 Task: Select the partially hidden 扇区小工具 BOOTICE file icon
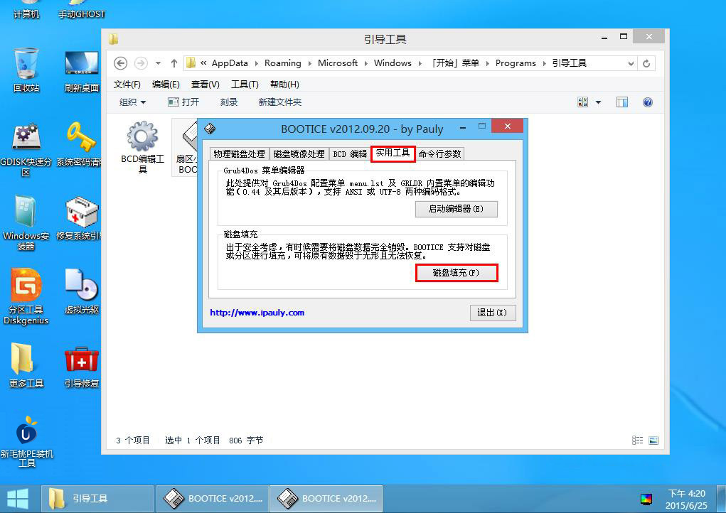click(x=185, y=146)
